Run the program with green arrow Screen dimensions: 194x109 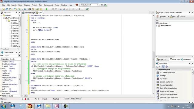click(47, 9)
